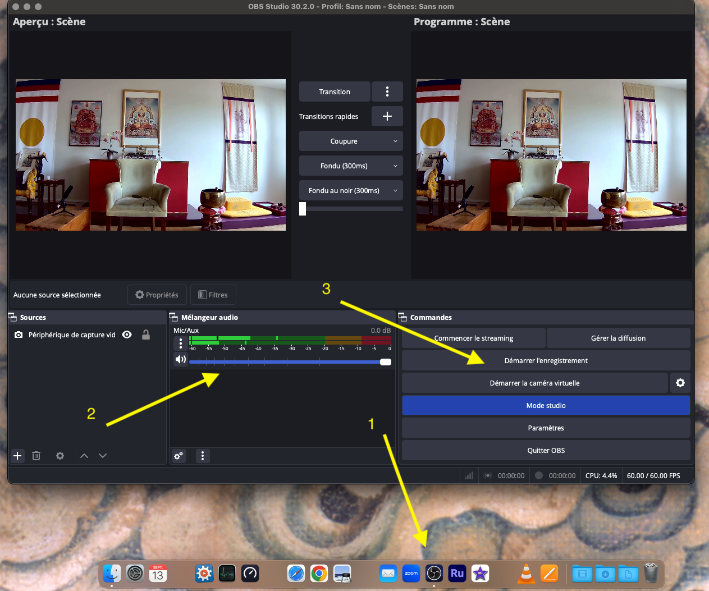
Task: Expand the Fondu au noir (300ms) dropdown
Action: (350, 190)
